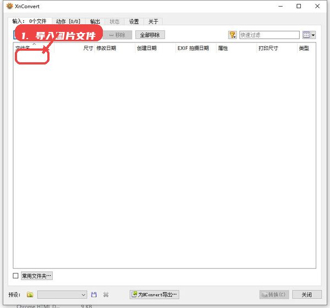Open the quick filter funnel icon menu
The height and width of the screenshot is (308, 330).
232,35
